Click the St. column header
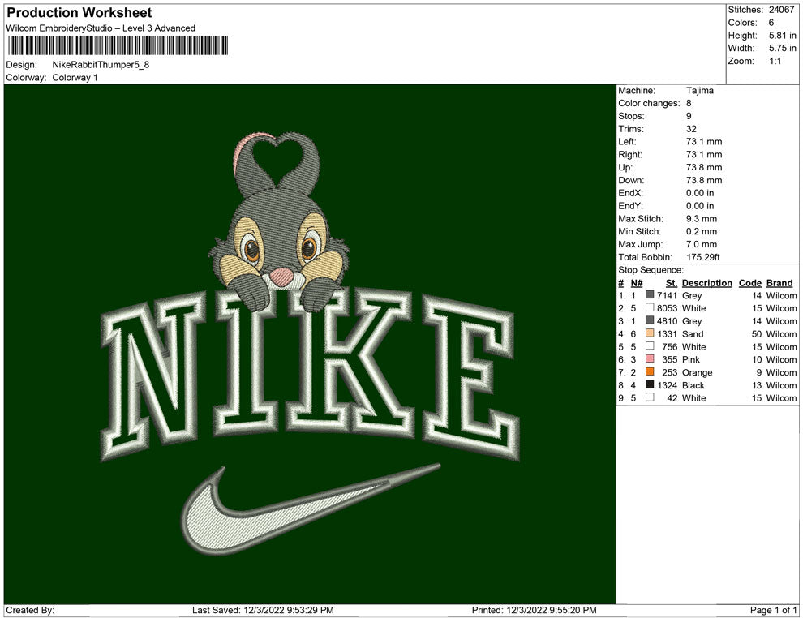 672,283
